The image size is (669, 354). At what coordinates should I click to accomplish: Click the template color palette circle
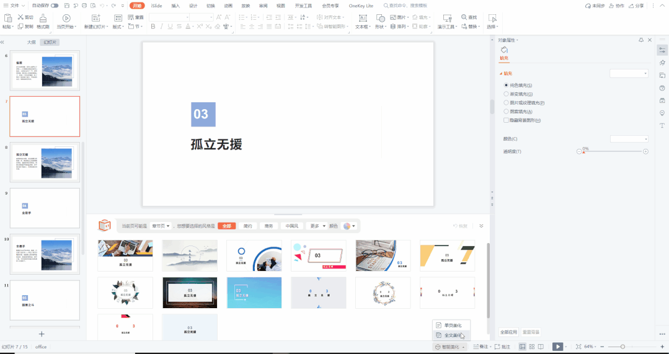[347, 226]
